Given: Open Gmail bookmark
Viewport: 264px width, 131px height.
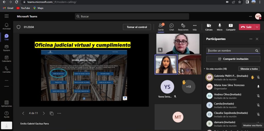Looking at the screenshot, I should coord(8,8).
